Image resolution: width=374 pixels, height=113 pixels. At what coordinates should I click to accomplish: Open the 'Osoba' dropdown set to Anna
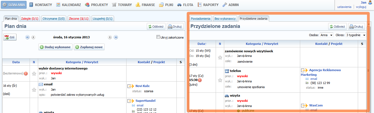pos(326,35)
